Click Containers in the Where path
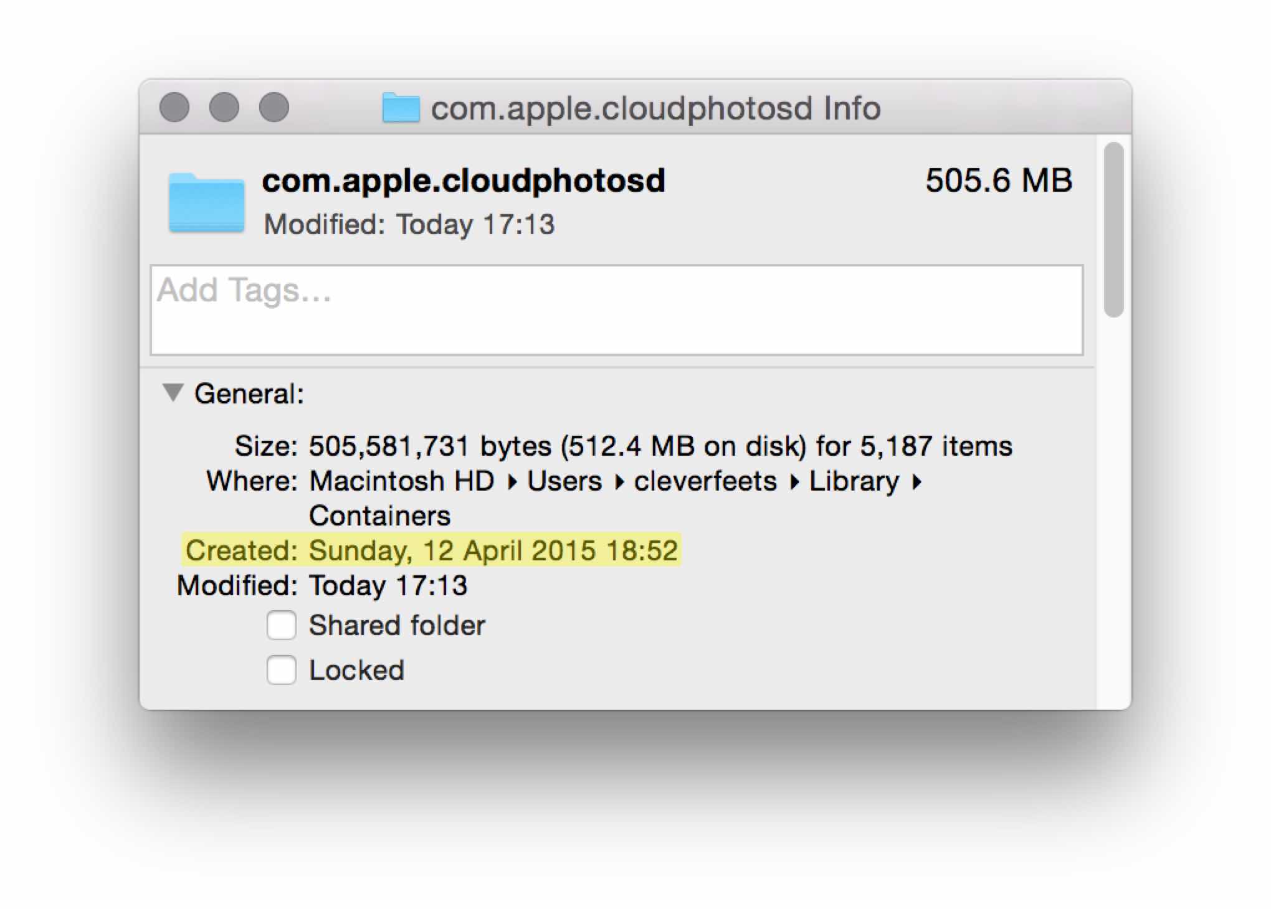The height and width of the screenshot is (909, 1271). coord(379,516)
